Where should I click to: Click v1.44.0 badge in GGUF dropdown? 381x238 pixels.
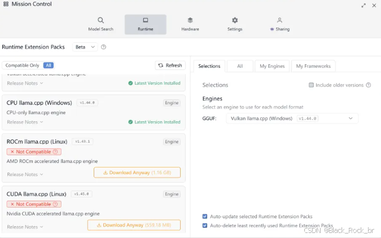tap(308, 118)
